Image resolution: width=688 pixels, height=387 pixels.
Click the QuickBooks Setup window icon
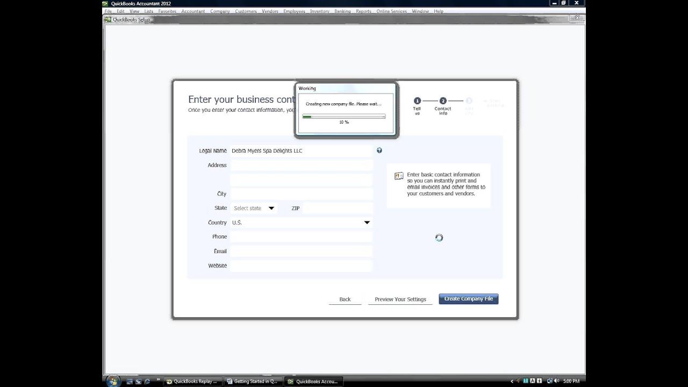[108, 19]
